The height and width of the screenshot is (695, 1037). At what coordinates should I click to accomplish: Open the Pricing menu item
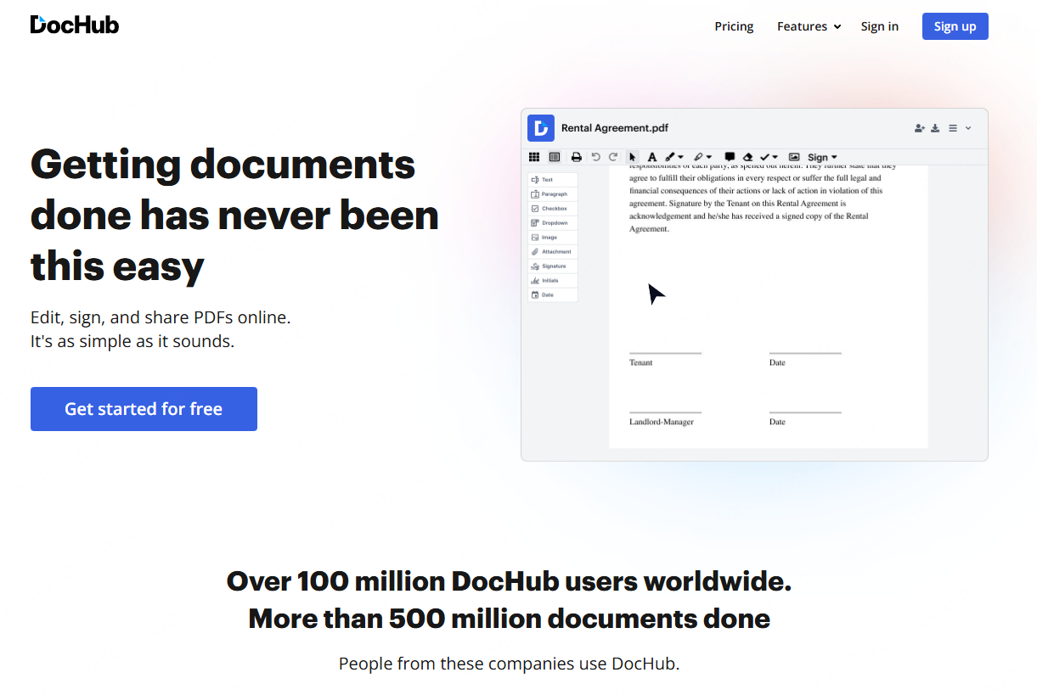(x=733, y=26)
